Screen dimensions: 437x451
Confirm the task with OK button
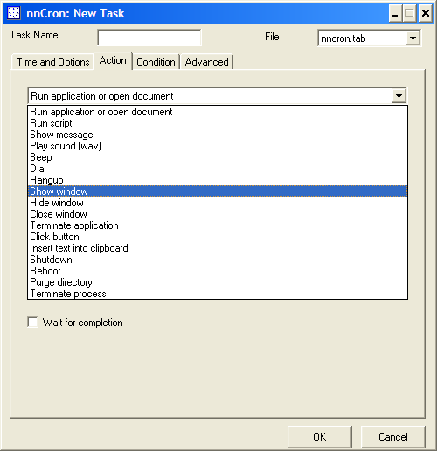(320, 436)
